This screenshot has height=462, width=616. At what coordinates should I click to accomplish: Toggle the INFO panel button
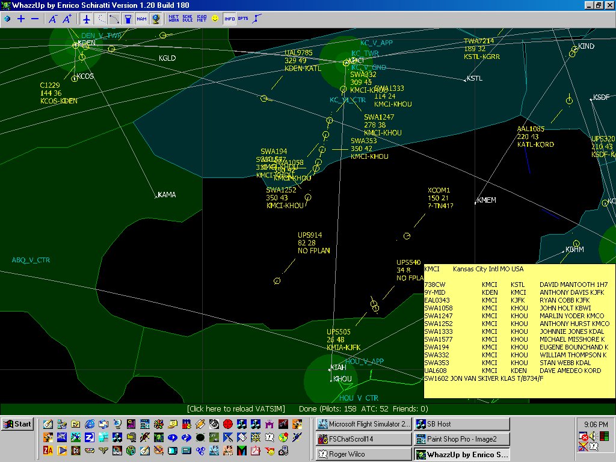(x=229, y=19)
